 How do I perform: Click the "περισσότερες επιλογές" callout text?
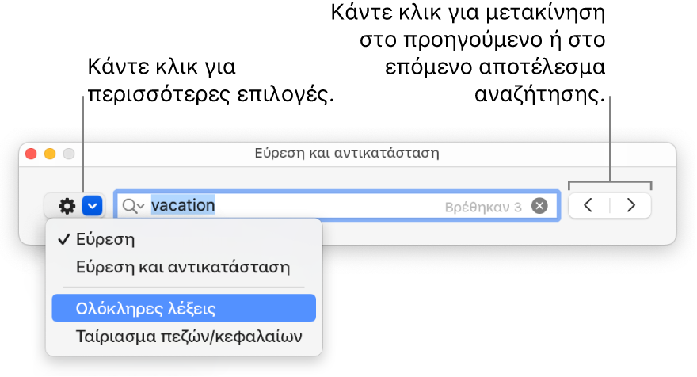[x=211, y=94]
